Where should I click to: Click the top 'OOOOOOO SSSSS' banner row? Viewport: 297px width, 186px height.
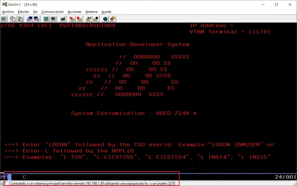[x=154, y=57]
